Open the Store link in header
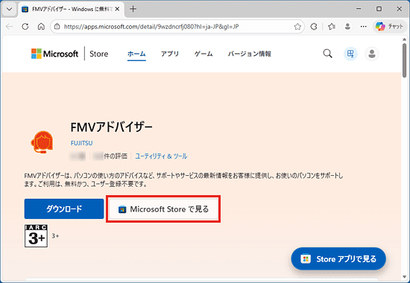 click(x=99, y=54)
